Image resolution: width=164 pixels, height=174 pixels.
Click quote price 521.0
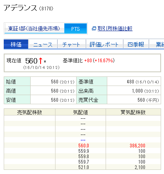click(x=84, y=167)
